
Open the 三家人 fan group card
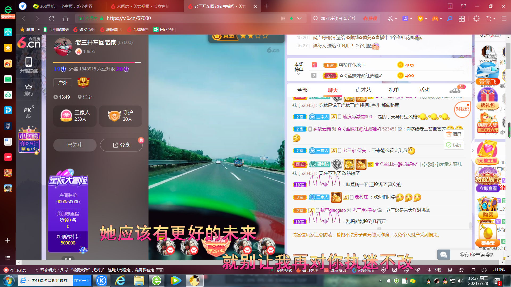tap(75, 116)
